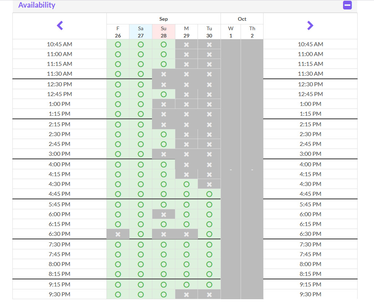The width and height of the screenshot is (374, 305).
Task: Select available slot Tuesday 30 at 6:15 PM
Action: point(209,224)
